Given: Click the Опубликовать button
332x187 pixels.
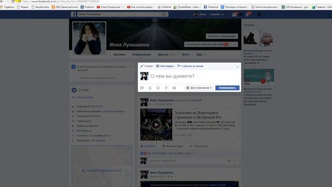Looking at the screenshot, I should 227,88.
